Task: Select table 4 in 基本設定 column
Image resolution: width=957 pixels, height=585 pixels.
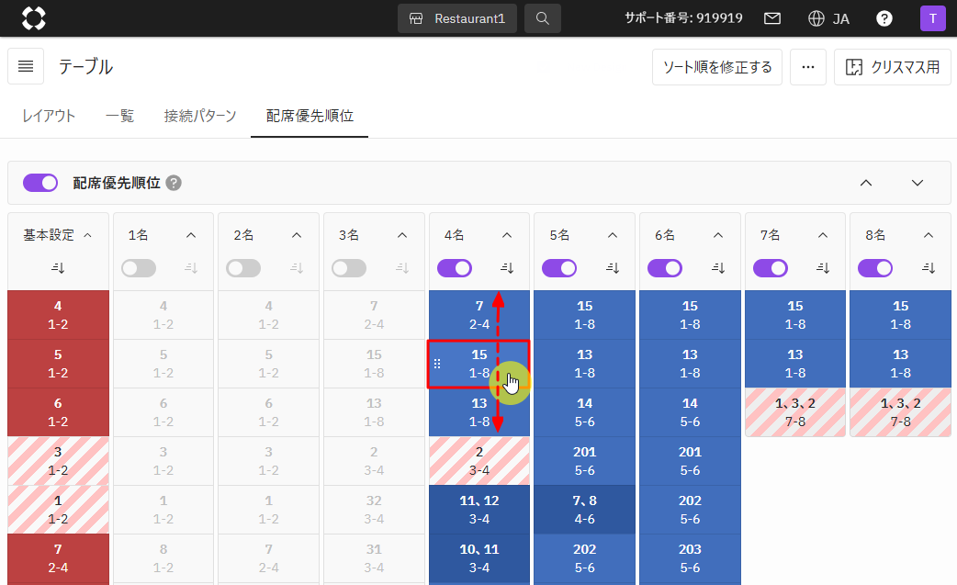Action: [x=58, y=315]
